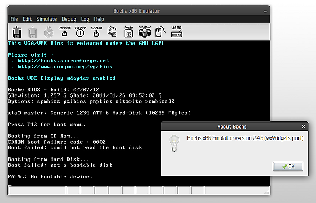Click 'Press F12 for boot menu.' text
The width and height of the screenshot is (316, 203).
47,124
